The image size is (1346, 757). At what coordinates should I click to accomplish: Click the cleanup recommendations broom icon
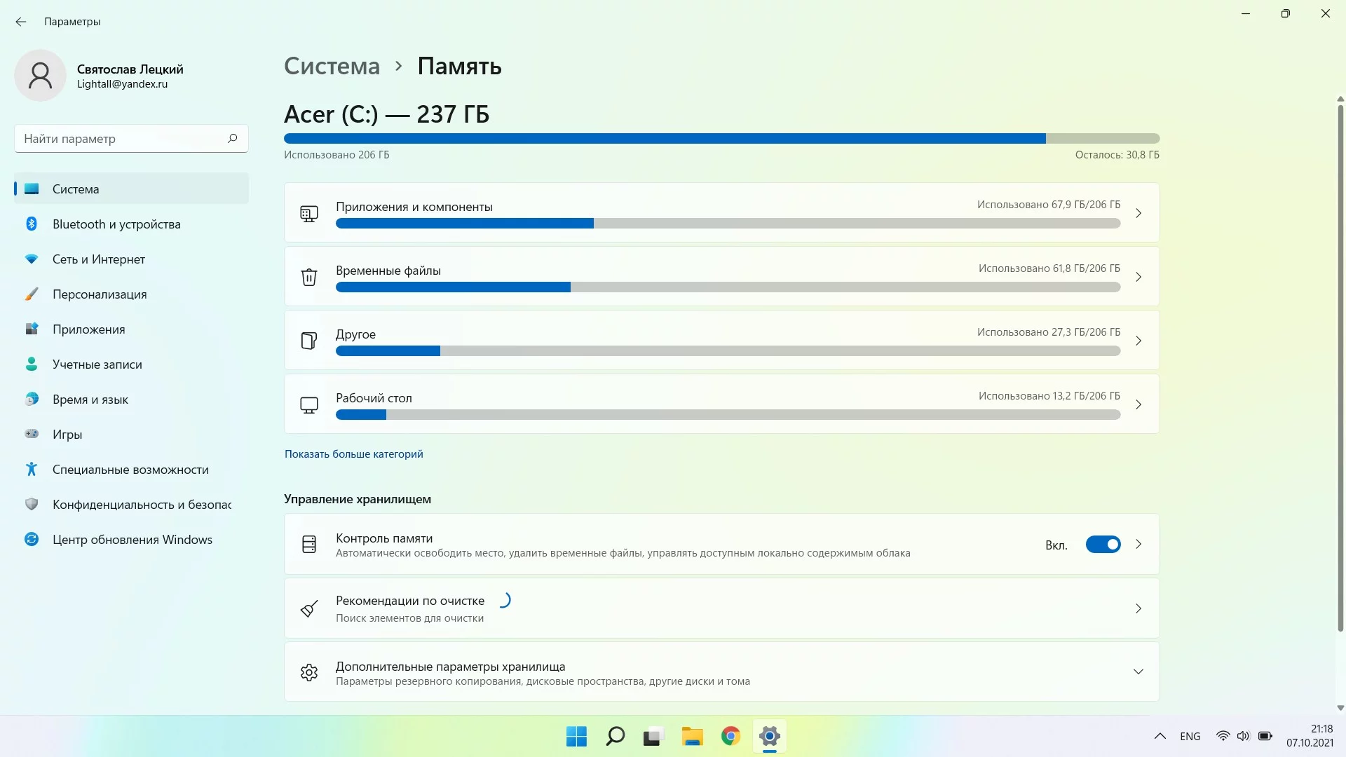pos(309,608)
